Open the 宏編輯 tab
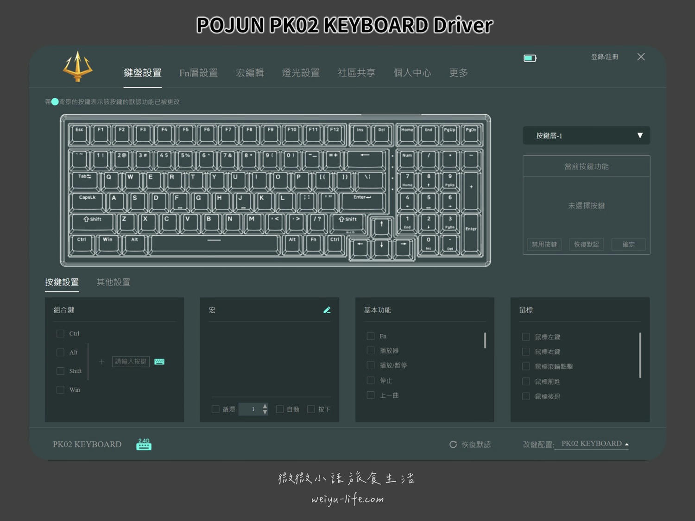 tap(250, 73)
